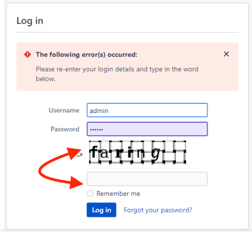
Task: Click the divider line under the heading
Action: [127, 32]
